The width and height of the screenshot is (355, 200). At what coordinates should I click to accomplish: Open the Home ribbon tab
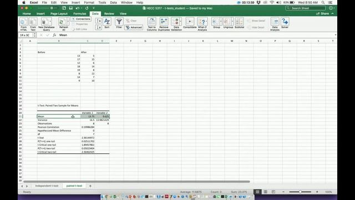coord(27,13)
